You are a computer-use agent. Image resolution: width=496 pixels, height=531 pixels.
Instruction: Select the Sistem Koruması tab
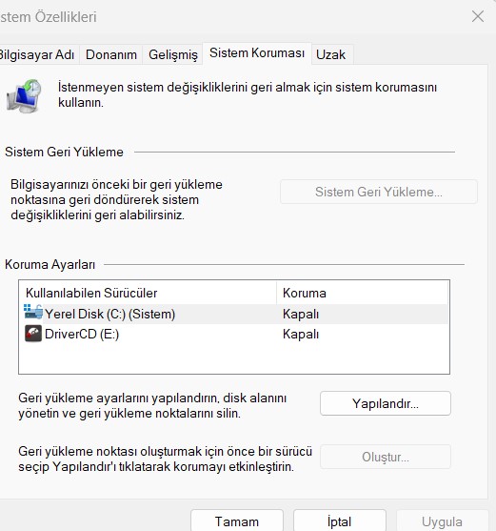257,53
